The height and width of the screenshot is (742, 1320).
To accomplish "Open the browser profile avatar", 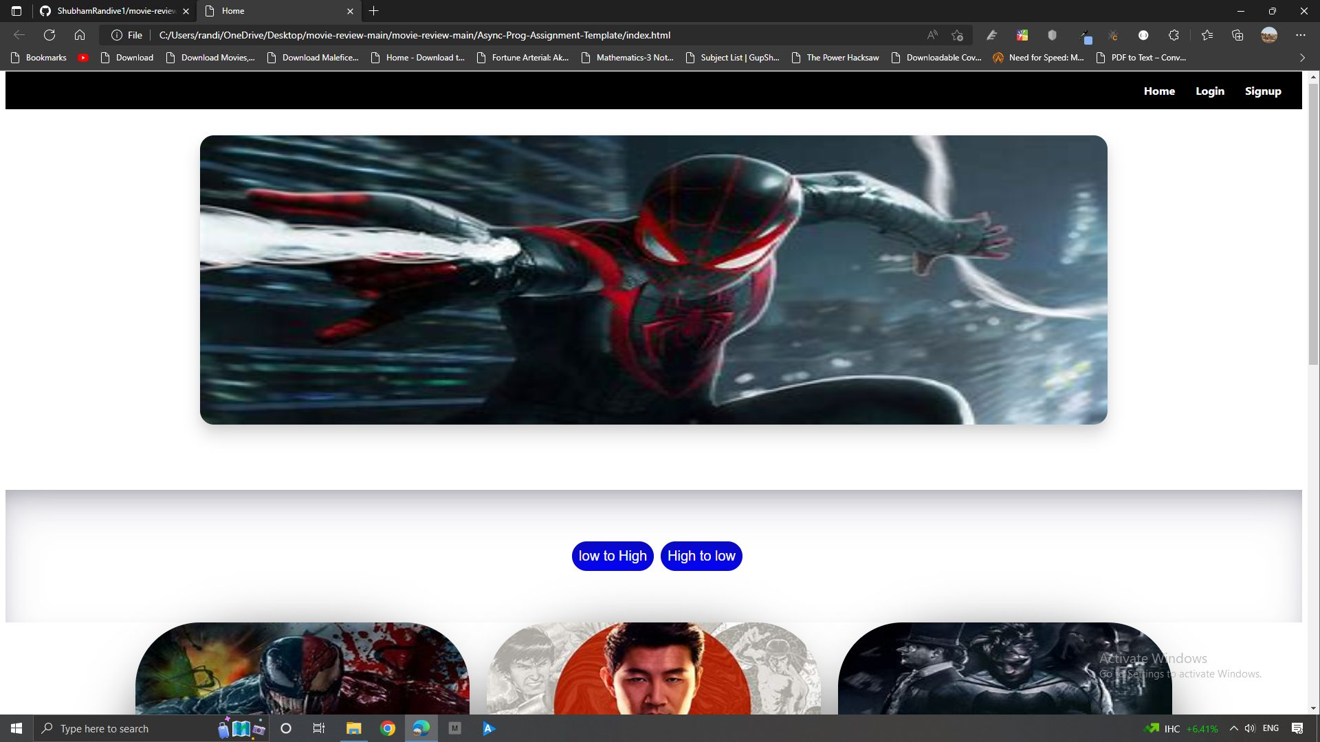I will click(x=1269, y=35).
